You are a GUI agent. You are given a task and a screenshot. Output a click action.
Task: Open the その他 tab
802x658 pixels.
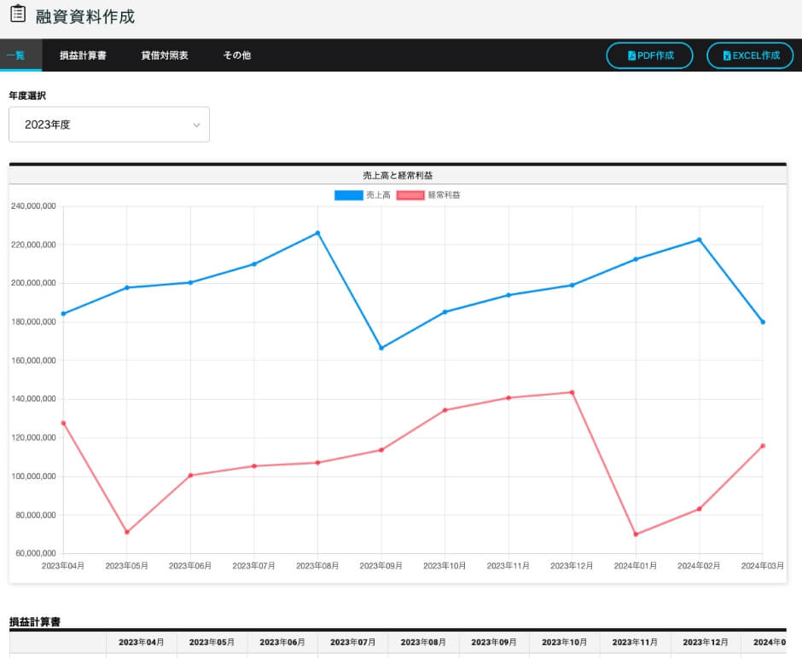click(236, 55)
